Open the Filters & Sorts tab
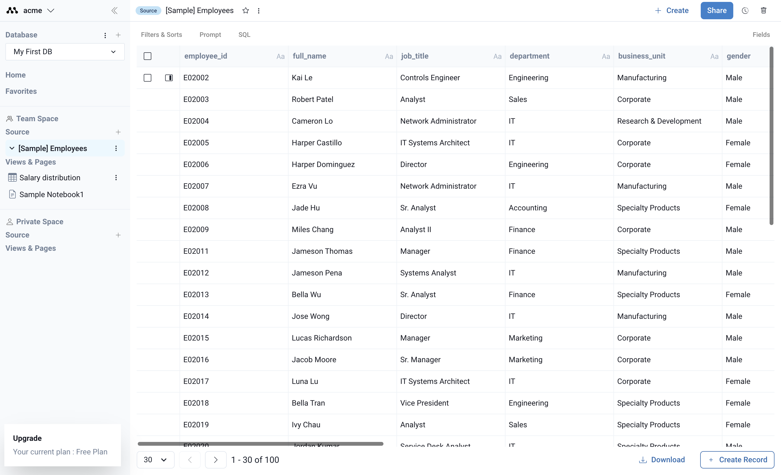Screen dimensions: 781x475 pos(161,34)
